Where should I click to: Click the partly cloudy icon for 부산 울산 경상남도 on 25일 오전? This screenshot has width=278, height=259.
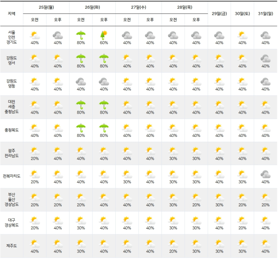click(x=35, y=197)
